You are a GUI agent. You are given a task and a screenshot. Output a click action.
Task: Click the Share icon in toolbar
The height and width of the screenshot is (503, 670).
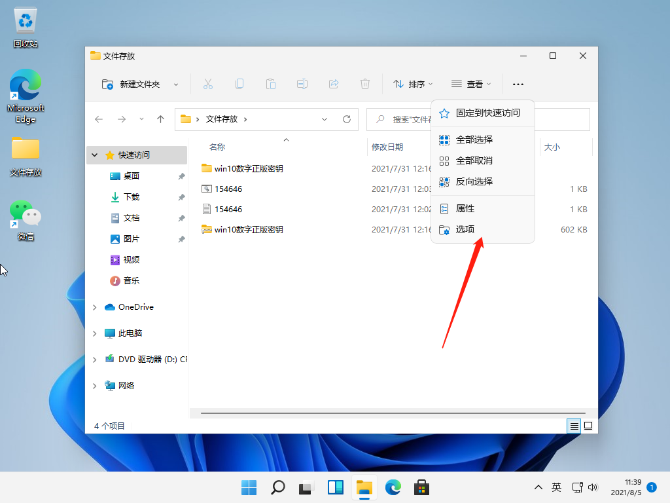tap(334, 84)
